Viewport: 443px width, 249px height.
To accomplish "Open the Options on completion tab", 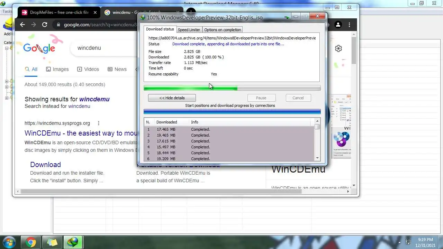I will coord(223,30).
